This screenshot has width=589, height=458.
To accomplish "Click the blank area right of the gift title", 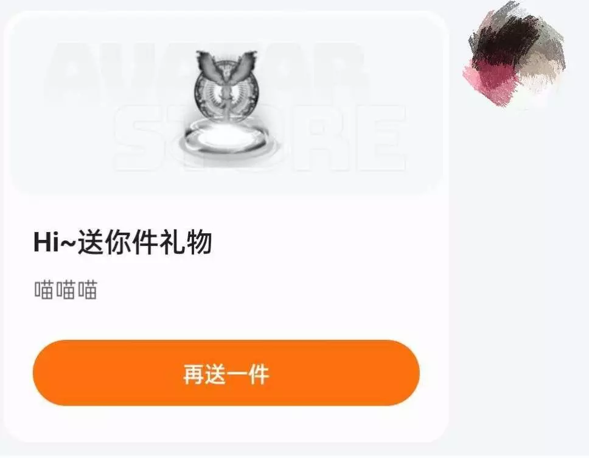I will 327,242.
